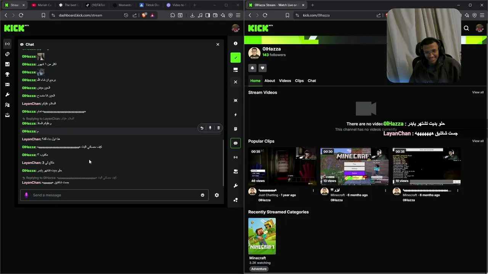The width and height of the screenshot is (488, 274).
Task: Focus the Send a message field
Action: pos(114,195)
